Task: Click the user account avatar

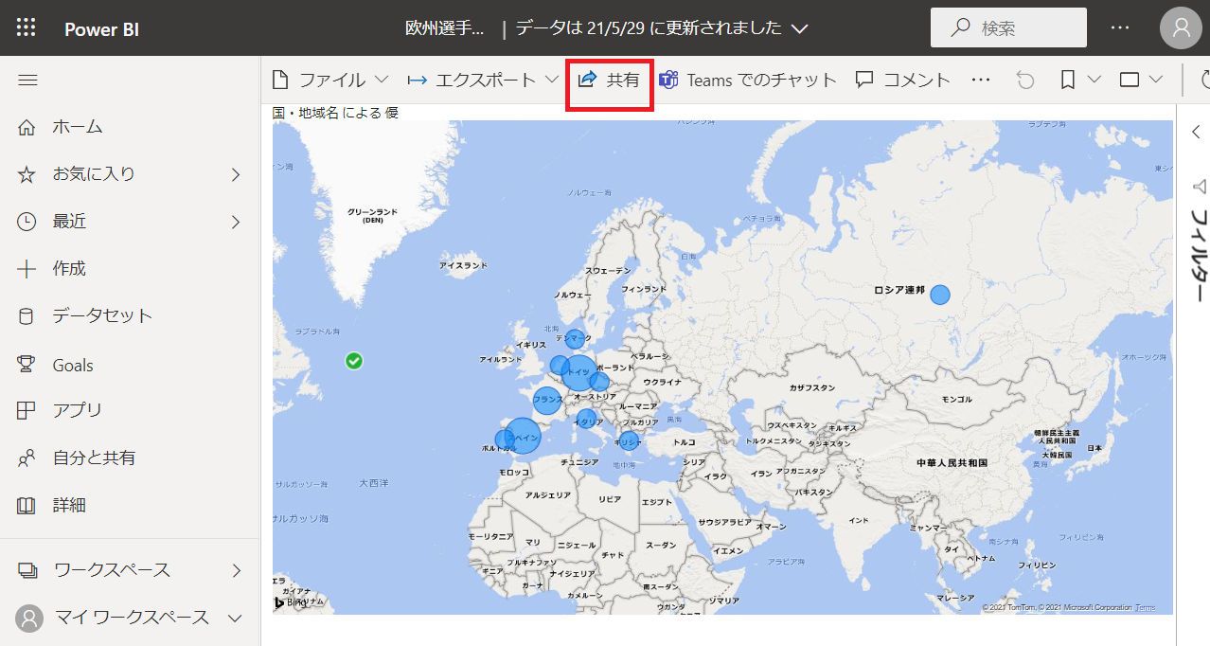Action: (1181, 27)
